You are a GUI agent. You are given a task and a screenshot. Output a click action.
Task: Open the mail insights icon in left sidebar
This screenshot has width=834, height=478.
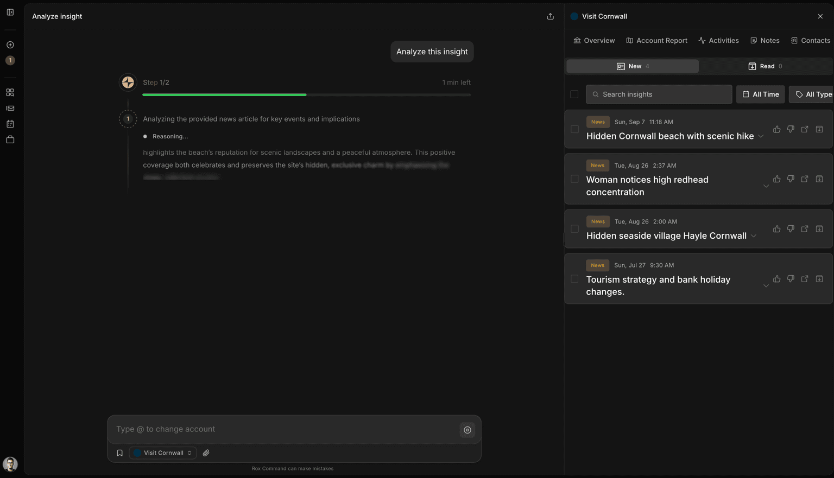[10, 108]
